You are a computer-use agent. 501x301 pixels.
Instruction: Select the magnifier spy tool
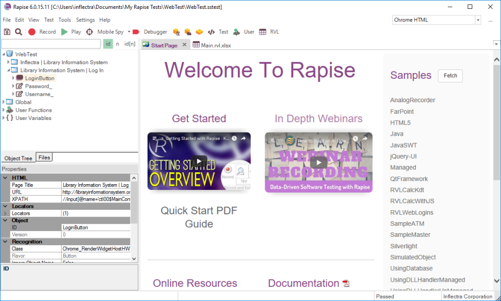tap(18, 31)
